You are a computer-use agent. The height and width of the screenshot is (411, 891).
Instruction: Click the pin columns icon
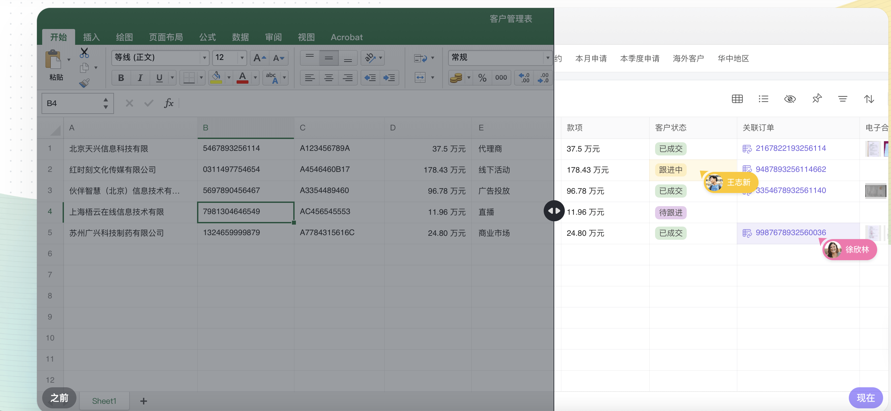[x=816, y=98]
